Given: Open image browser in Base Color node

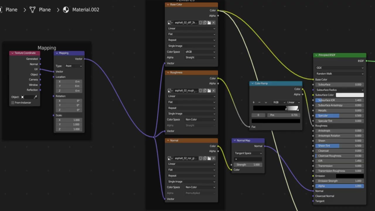Looking at the screenshot, I should tap(170, 23).
